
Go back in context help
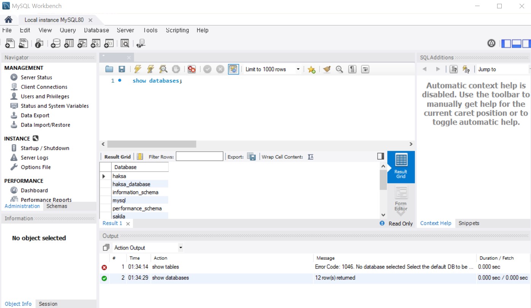coord(425,69)
